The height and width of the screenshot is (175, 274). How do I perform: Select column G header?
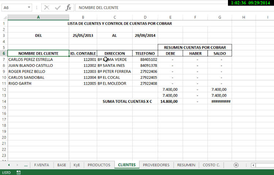[x=220, y=17]
